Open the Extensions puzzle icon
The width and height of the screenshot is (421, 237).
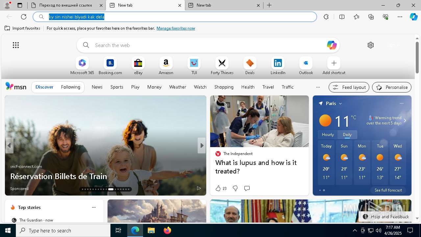click(326, 17)
